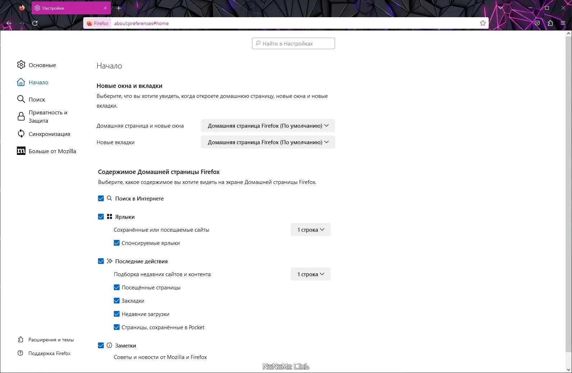Click the puzzle icon beside Расширения и темы

click(x=20, y=340)
